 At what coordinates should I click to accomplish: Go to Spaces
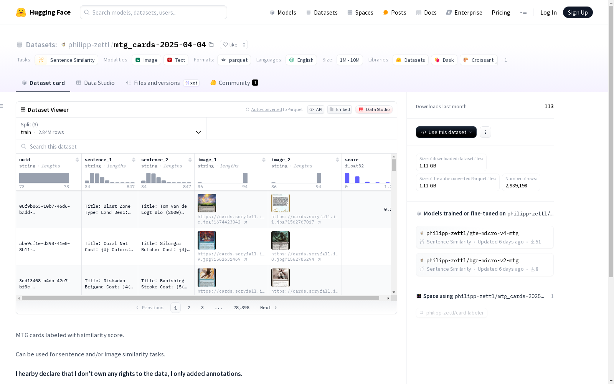[360, 12]
